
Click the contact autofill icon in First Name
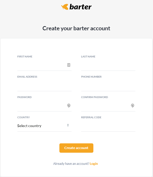point(69,65)
